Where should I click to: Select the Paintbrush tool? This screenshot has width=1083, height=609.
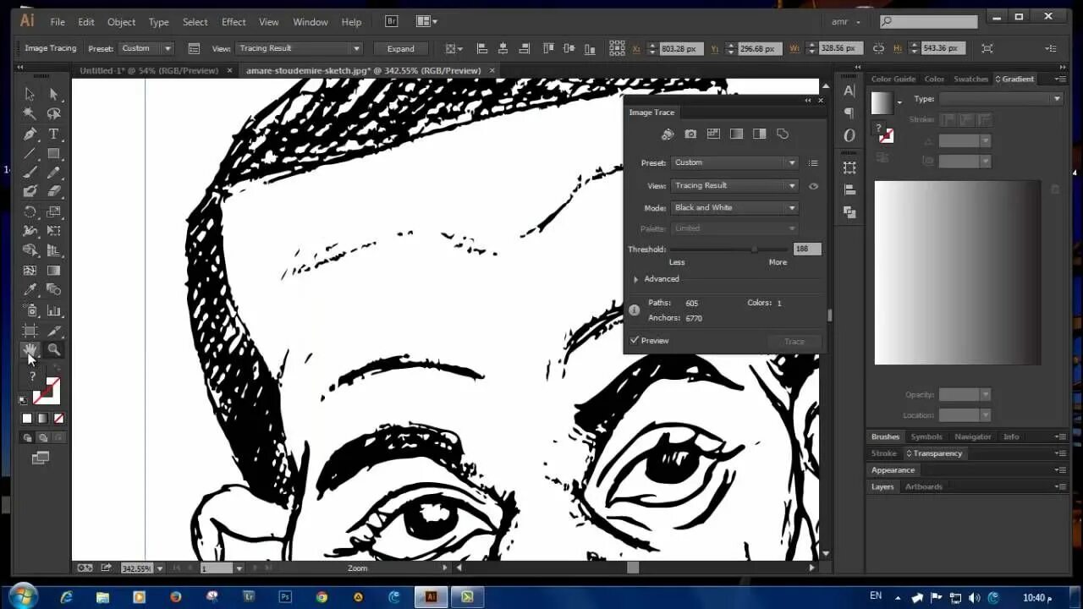pyautogui.click(x=30, y=173)
